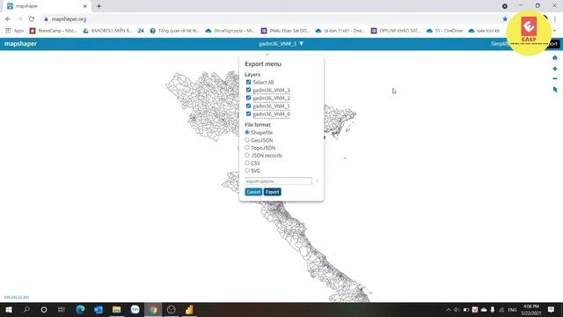
Task: Open a new browser tab
Action: (x=99, y=6)
